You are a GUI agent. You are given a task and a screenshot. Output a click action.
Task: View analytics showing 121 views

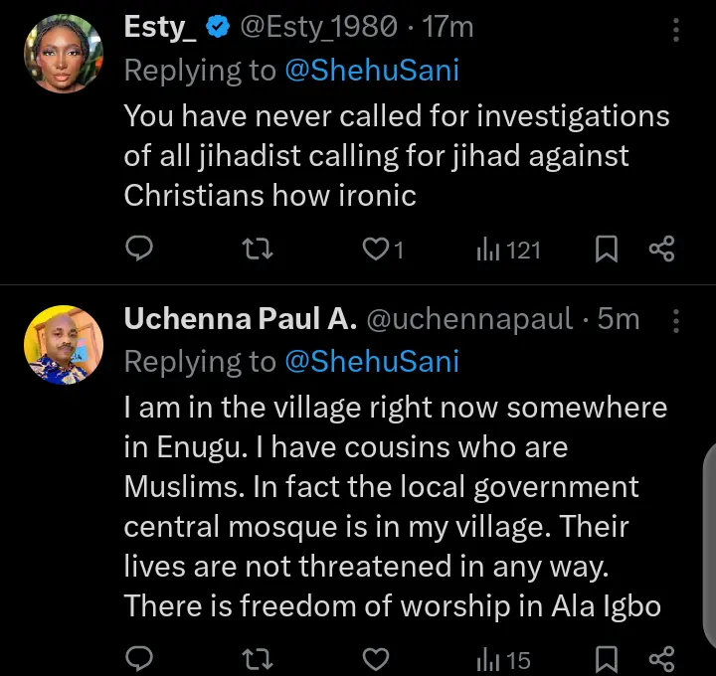click(508, 249)
